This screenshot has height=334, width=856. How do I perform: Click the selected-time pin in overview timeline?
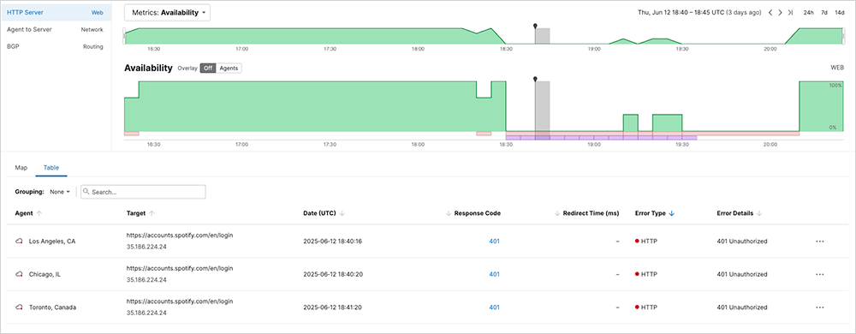(536, 26)
